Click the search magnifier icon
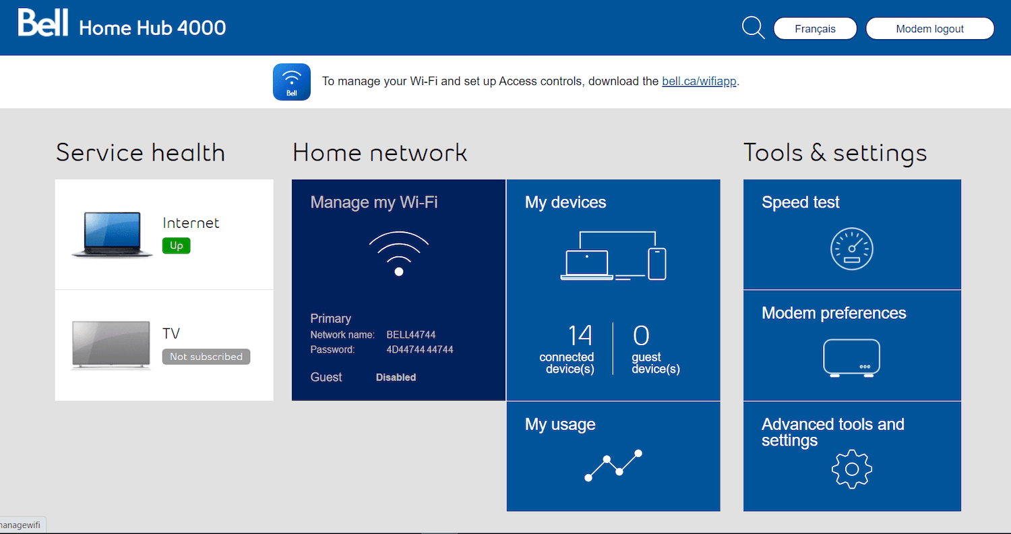1011x534 pixels. [x=753, y=28]
